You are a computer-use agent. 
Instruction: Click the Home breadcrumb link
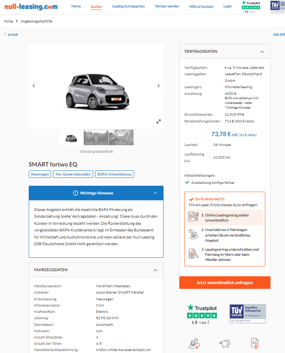click(8, 21)
